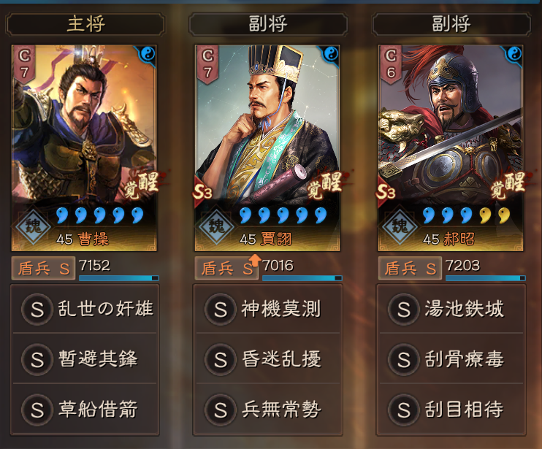Click the orange up arrow beside 賈詡's 盾兵
Screen dimensions: 542x449
pos(255,261)
